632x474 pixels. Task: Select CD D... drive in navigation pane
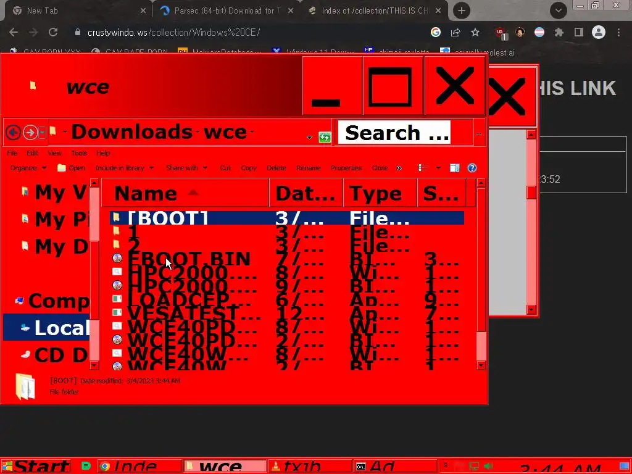pos(54,355)
